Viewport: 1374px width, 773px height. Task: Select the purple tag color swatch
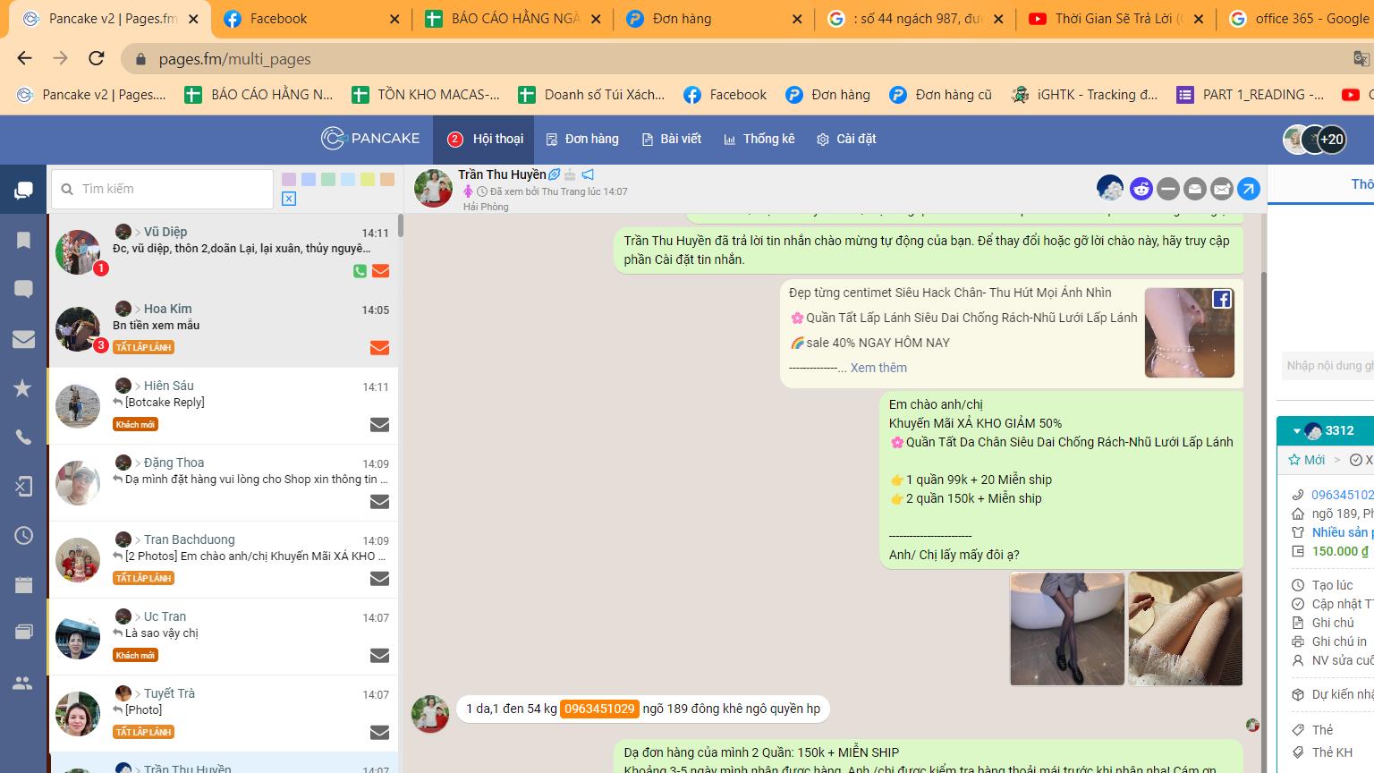(x=289, y=179)
